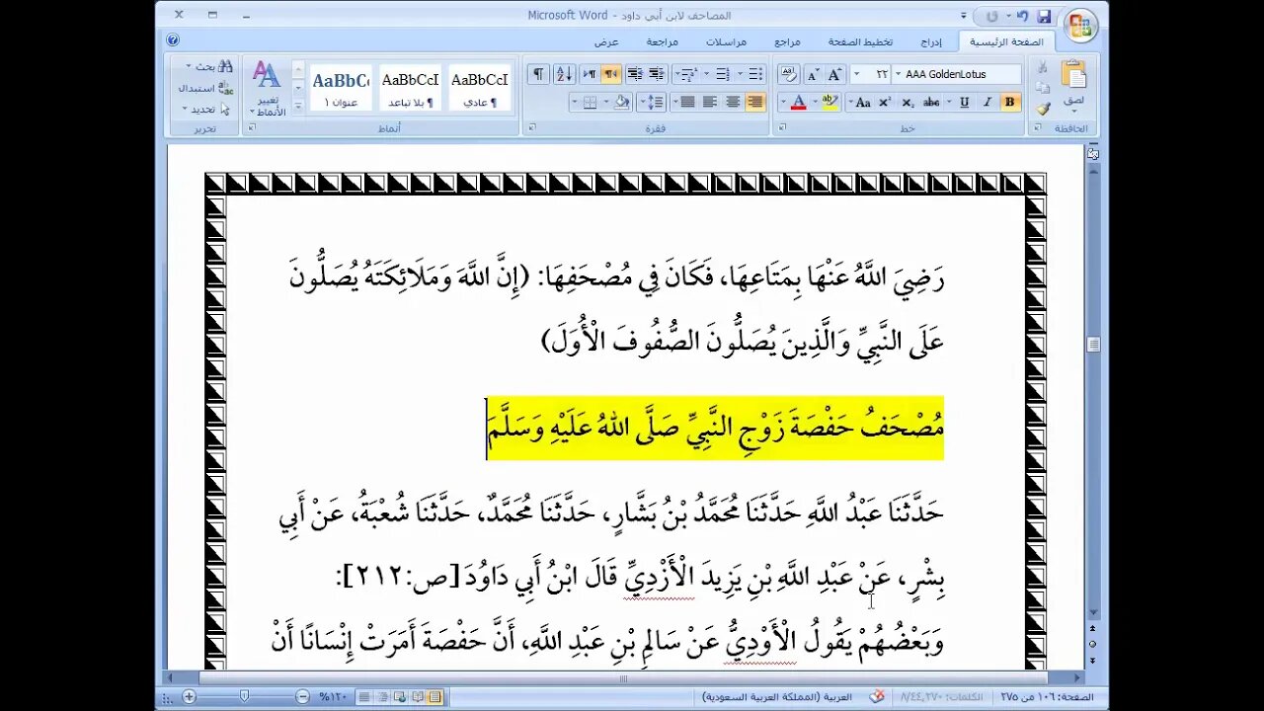Open Word help question mark

pyautogui.click(x=173, y=40)
